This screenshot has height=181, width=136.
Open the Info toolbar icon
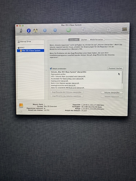tap(29, 31)
